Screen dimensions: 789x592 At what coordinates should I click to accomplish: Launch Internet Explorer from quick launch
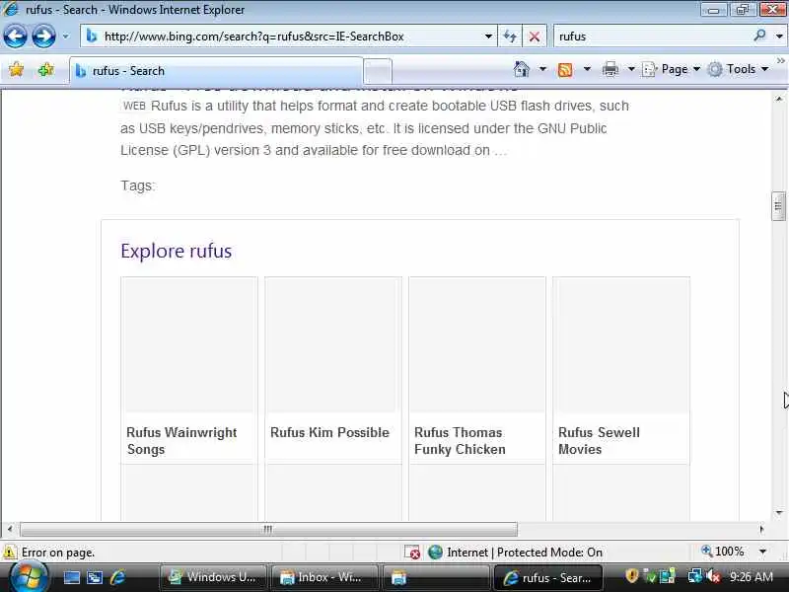[117, 577]
